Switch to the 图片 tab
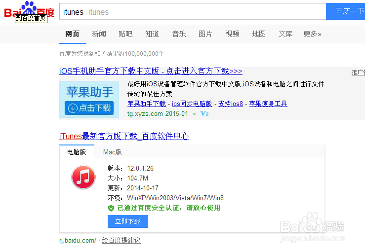Image resolution: width=365 pixels, height=251 pixels. point(205,34)
